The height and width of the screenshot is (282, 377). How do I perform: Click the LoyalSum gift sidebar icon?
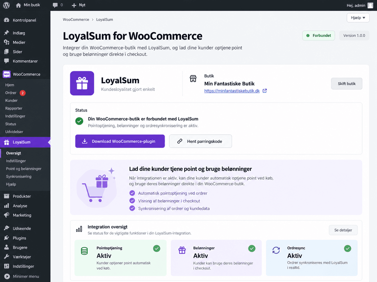coord(7,142)
